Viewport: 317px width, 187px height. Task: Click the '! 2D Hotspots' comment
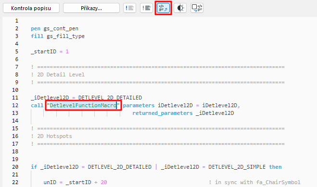(x=51, y=137)
